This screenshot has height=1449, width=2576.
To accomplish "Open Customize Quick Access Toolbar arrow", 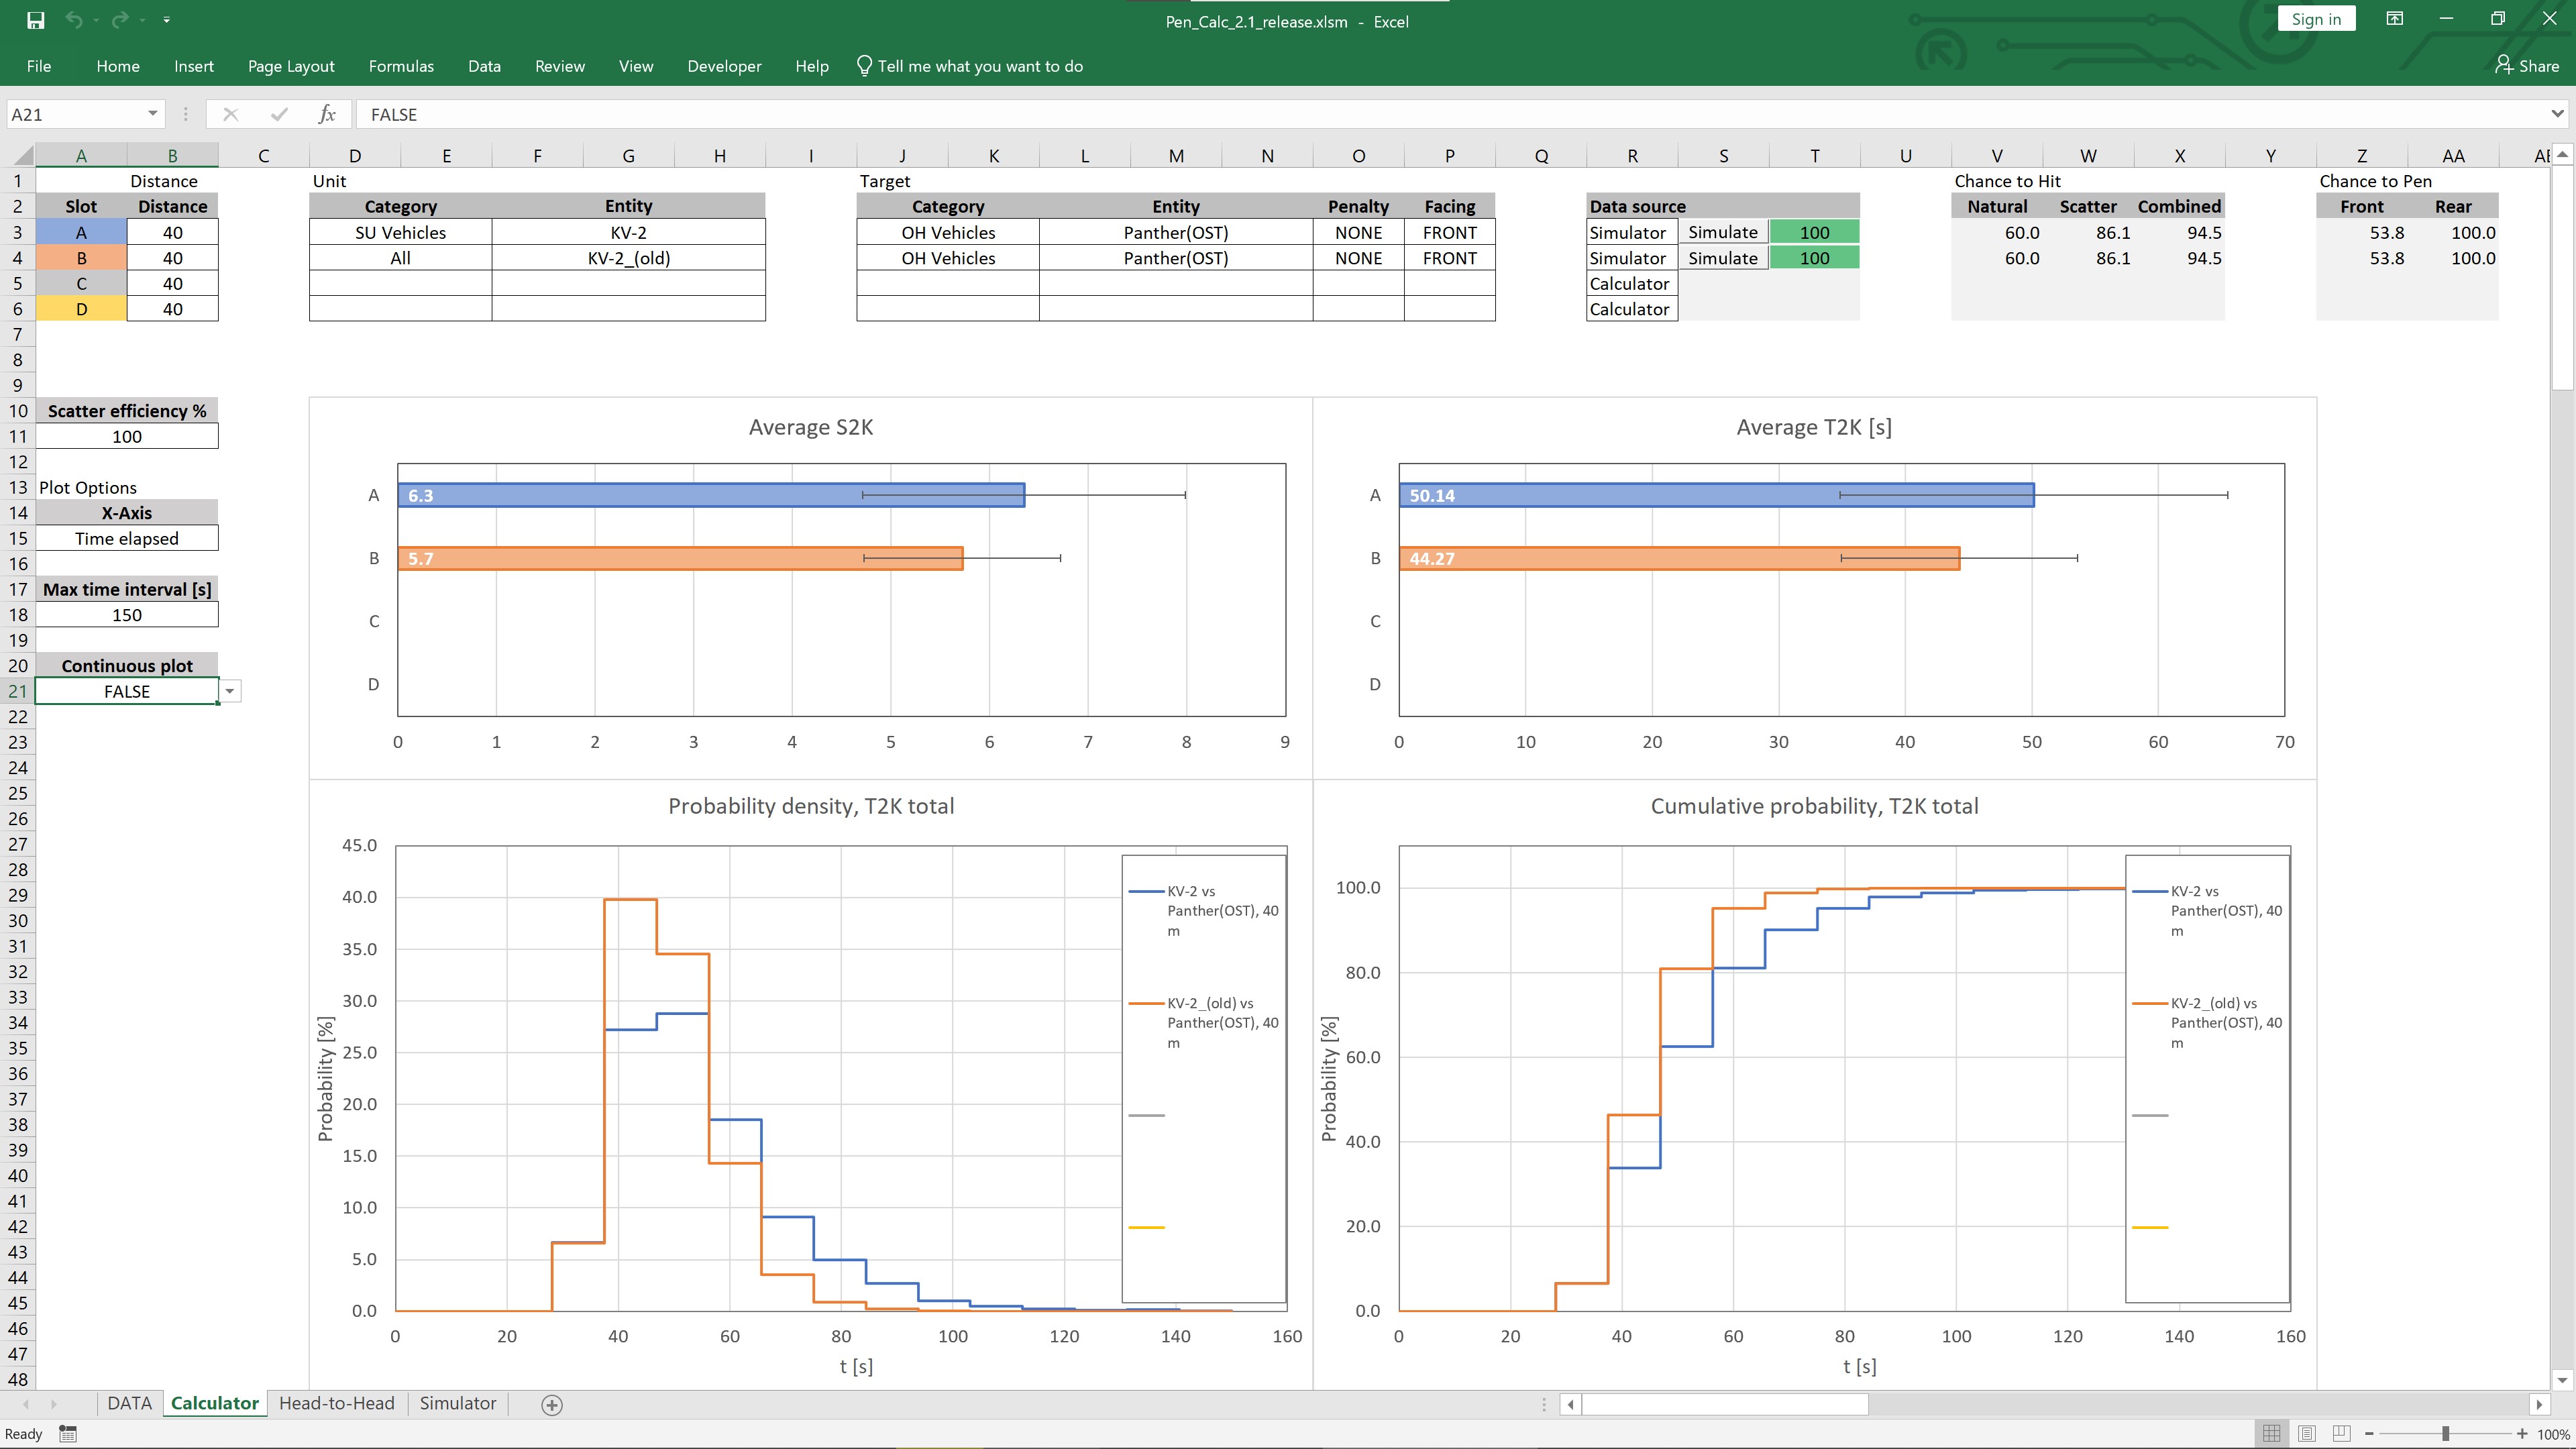I will (x=166, y=20).
